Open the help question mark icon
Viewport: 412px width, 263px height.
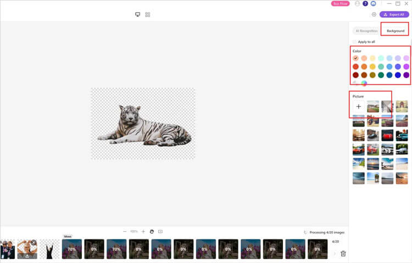point(365,3)
